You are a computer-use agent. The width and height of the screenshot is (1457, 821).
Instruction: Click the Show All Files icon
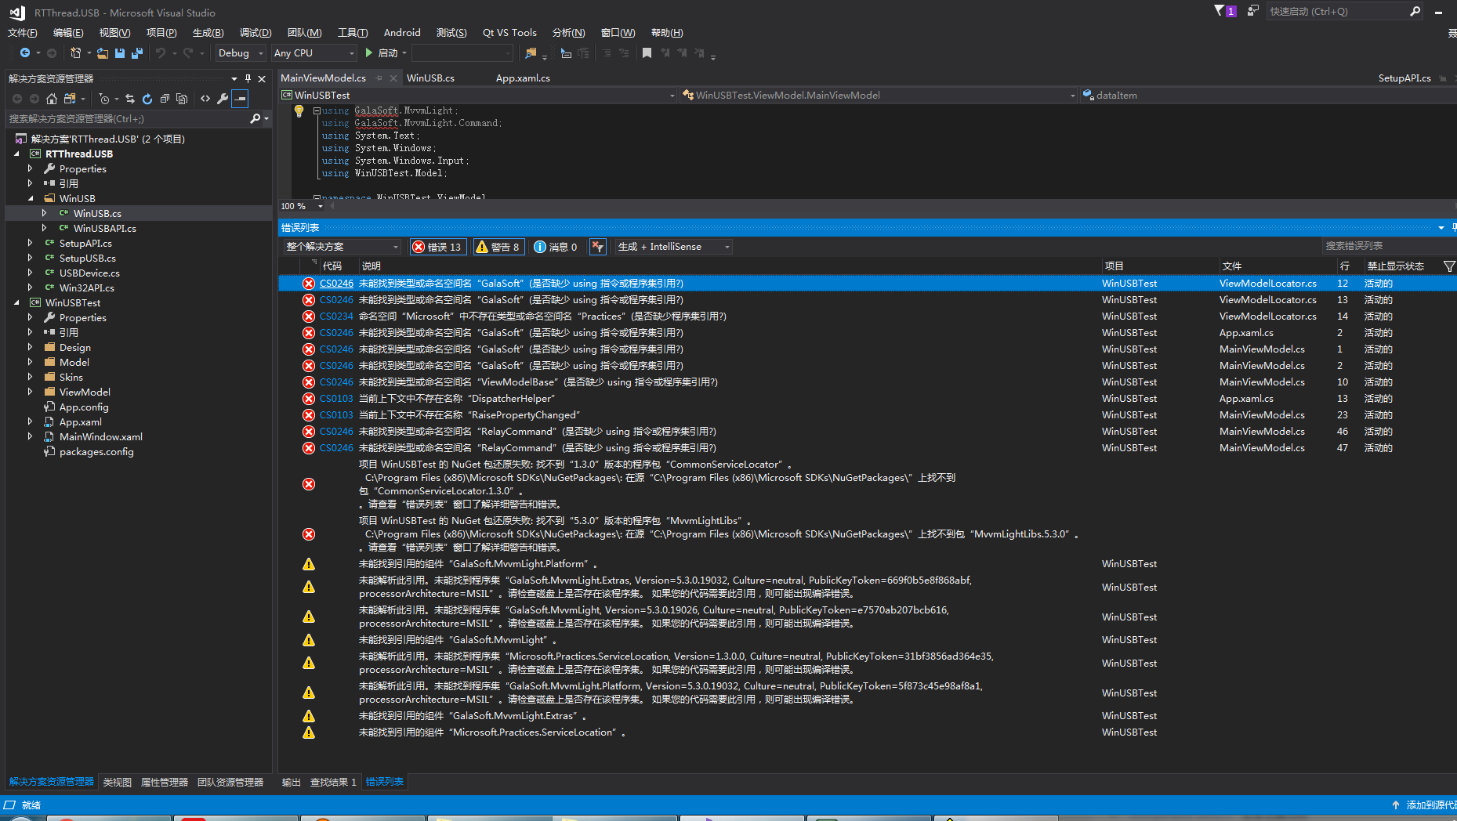[182, 99]
